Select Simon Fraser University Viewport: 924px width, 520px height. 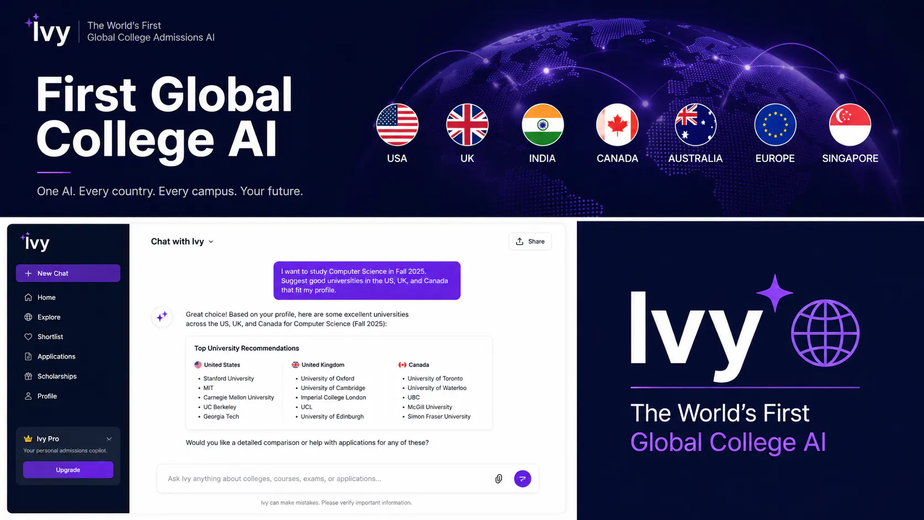point(439,417)
